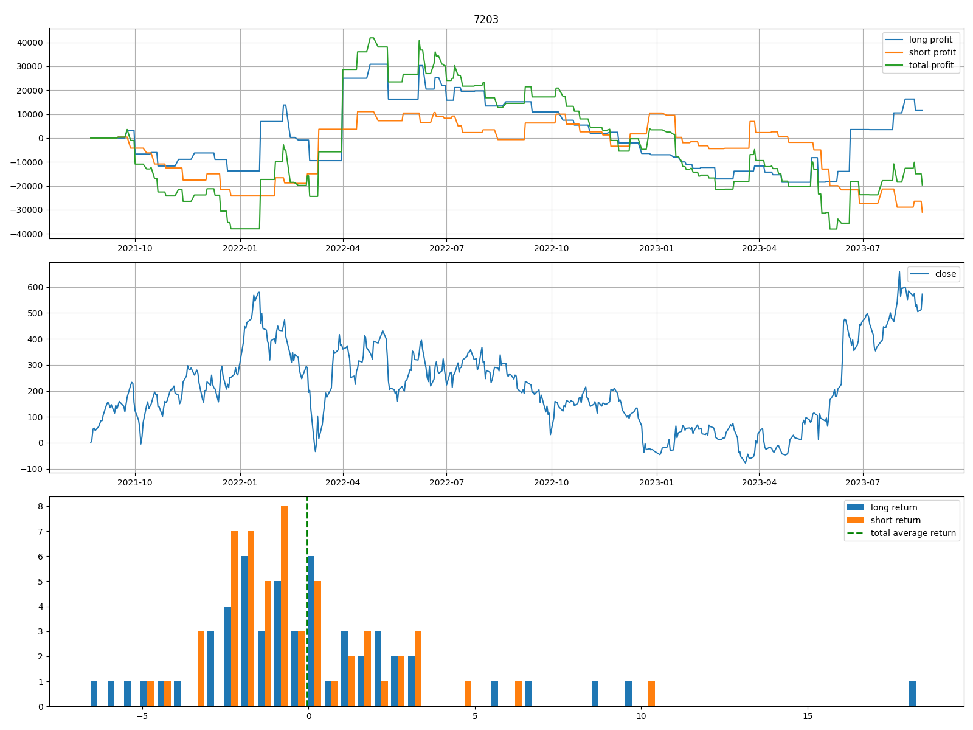
Task: Click 2021-10 date label under the profit chart
Action: pos(135,248)
